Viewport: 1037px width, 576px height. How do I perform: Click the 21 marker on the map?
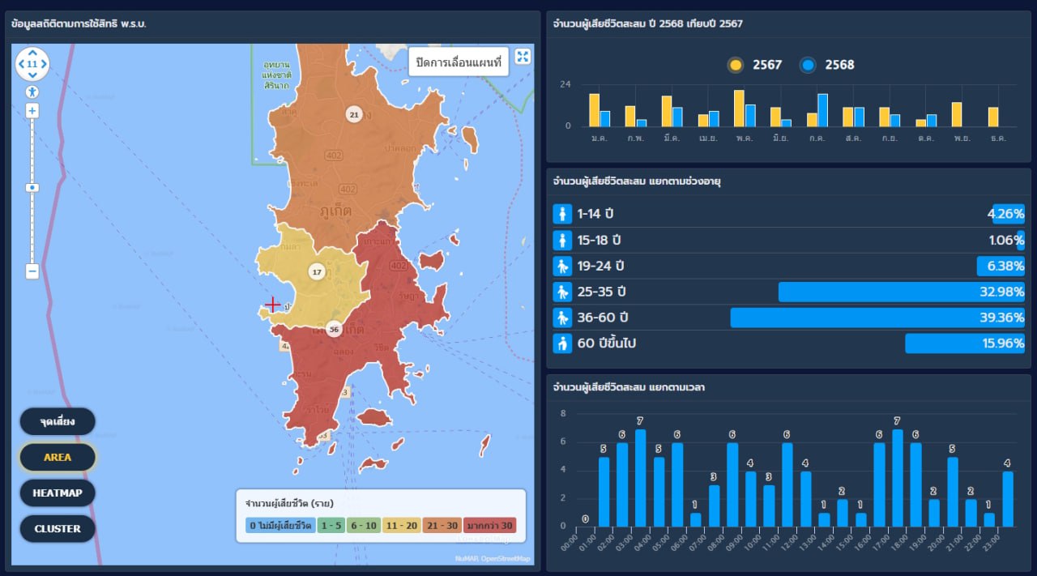tap(353, 115)
